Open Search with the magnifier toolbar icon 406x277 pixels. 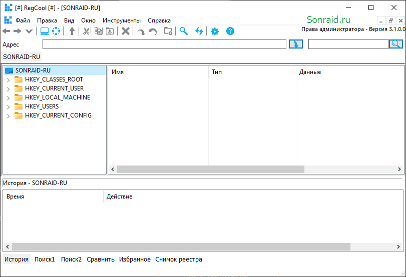tap(184, 31)
